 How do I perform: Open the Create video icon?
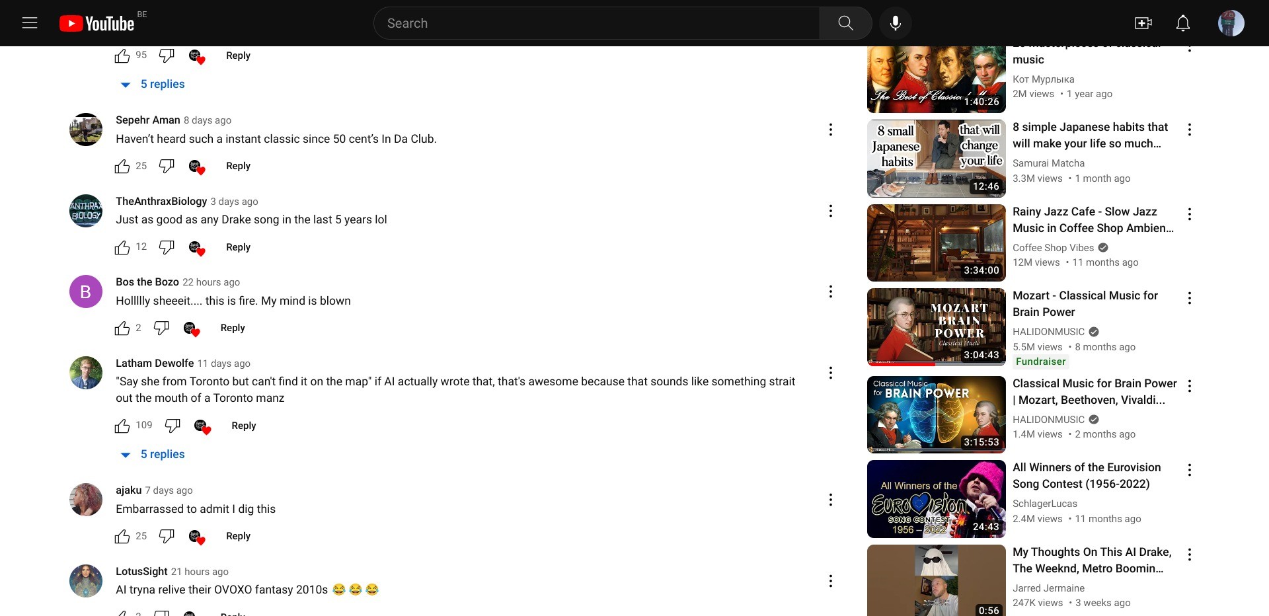coord(1143,23)
